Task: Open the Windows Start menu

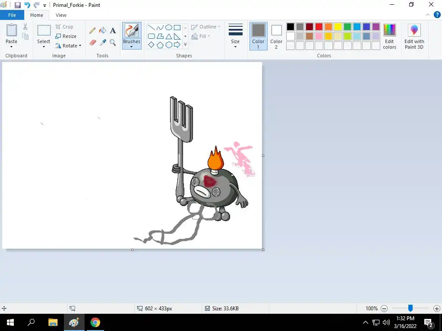Action: point(10,322)
